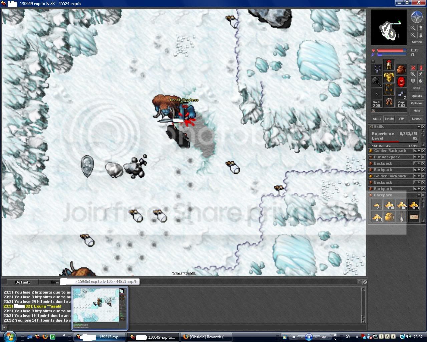The width and height of the screenshot is (427, 342).
Task: Move minimap one floor up
Action: coord(420,28)
